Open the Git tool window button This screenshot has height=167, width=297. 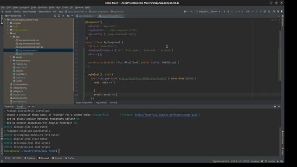7,158
